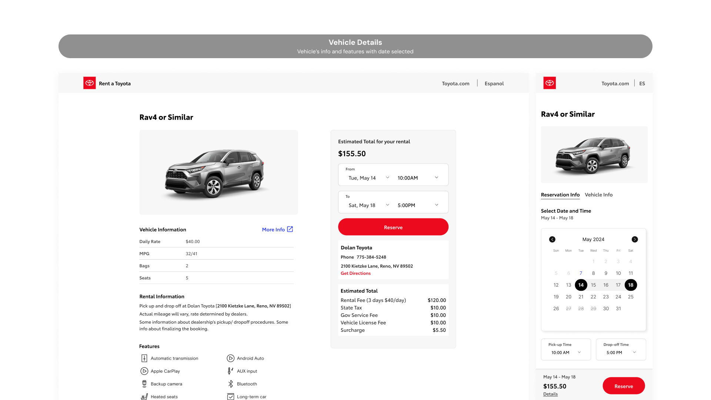The height and width of the screenshot is (400, 711).
Task: Select May 10 in the calendar
Action: (618, 273)
